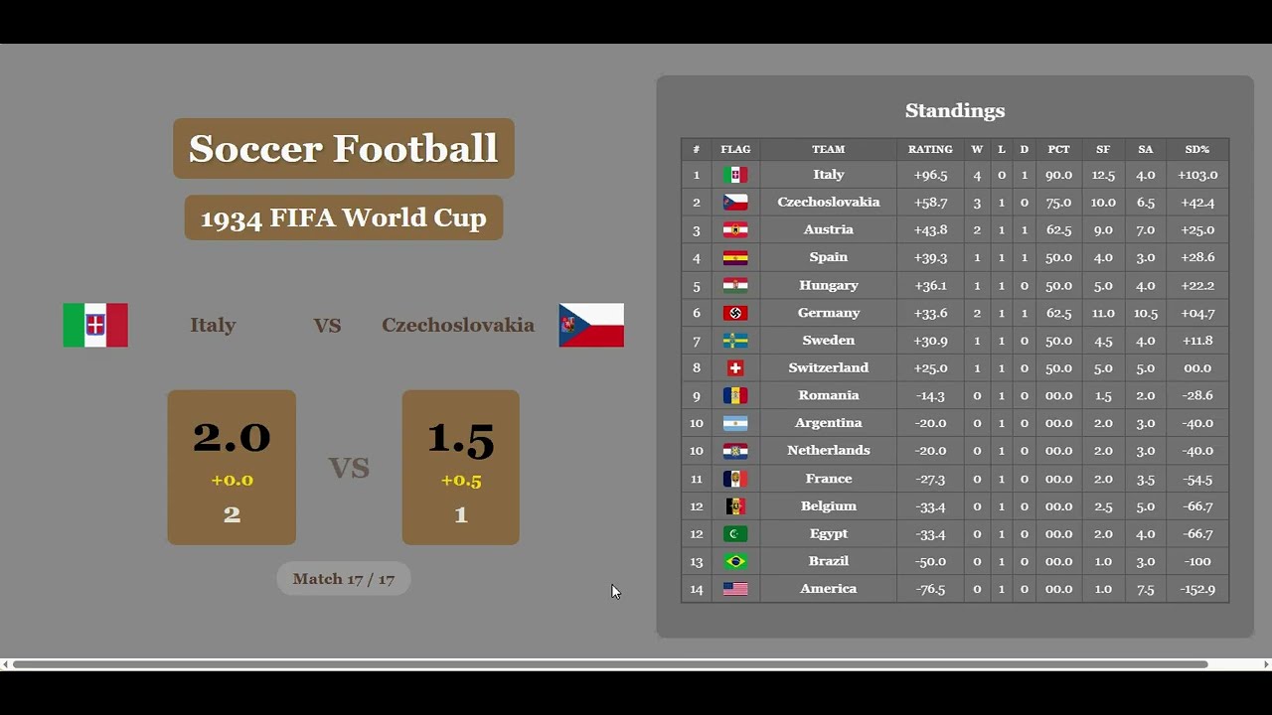Click Italy's +96.5 rating value
Image resolution: width=1272 pixels, height=715 pixels.
click(x=930, y=175)
